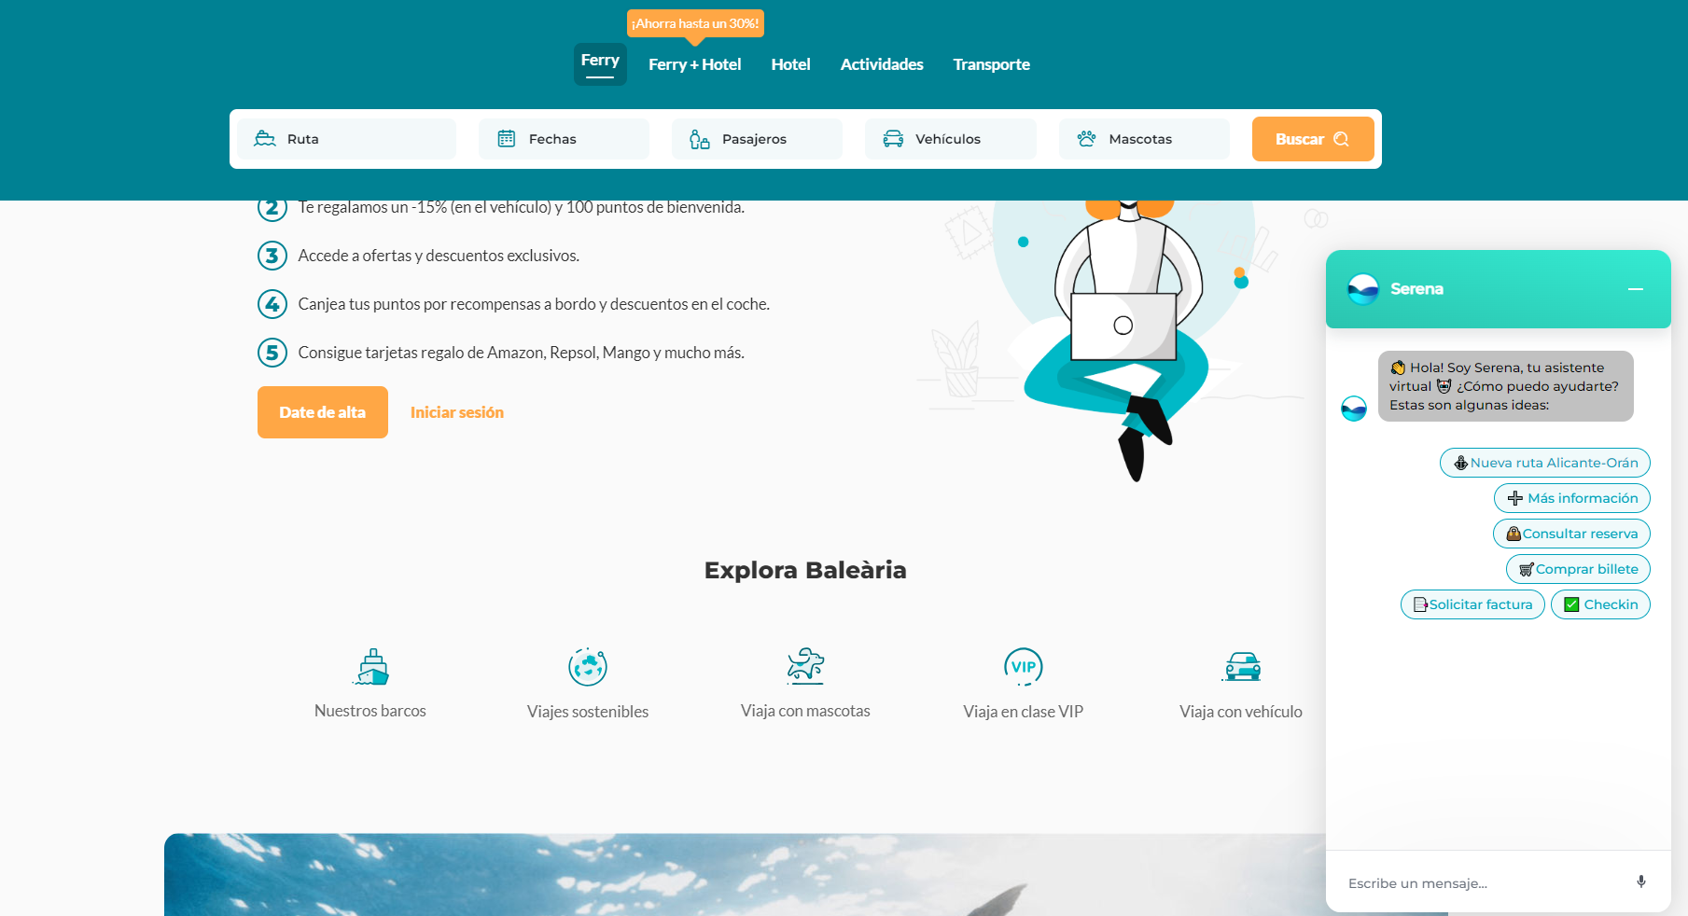Open the Ruta selector dropdown
The image size is (1688, 916).
346,139
